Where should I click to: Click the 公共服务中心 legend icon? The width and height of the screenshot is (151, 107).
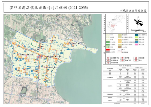pyautogui.click(x=108, y=58)
